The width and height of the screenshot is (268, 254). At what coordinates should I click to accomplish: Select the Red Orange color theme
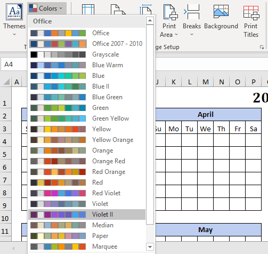point(87,172)
